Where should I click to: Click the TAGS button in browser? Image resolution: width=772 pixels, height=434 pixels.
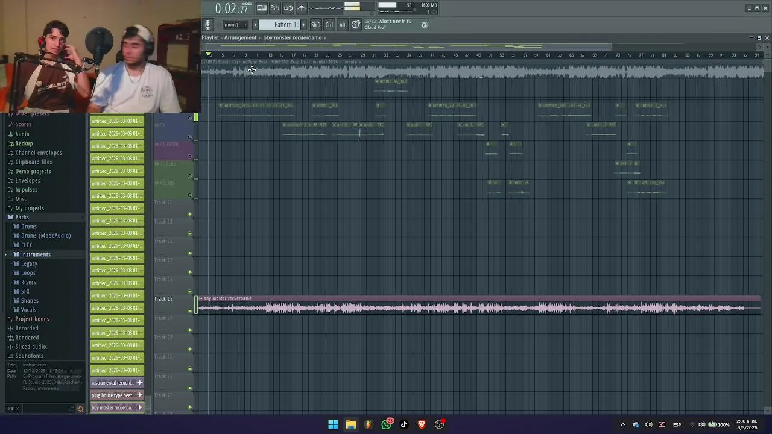pos(13,409)
